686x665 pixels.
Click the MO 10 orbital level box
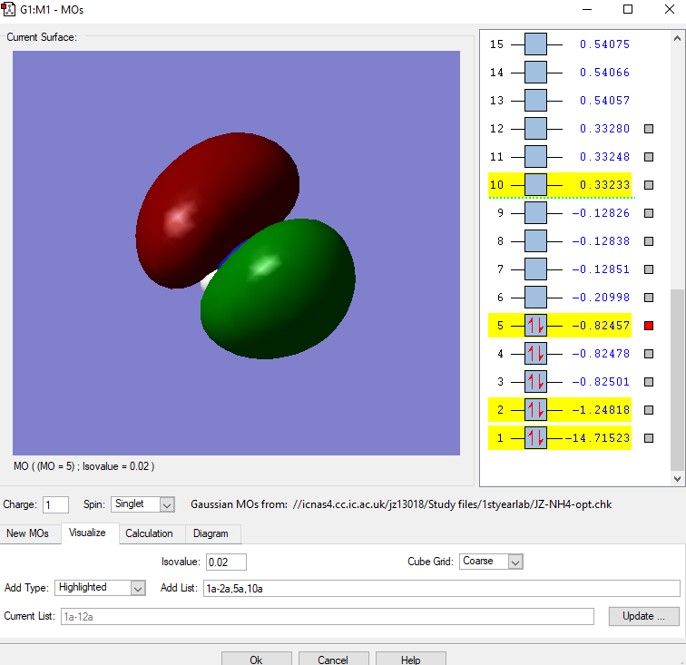point(535,185)
